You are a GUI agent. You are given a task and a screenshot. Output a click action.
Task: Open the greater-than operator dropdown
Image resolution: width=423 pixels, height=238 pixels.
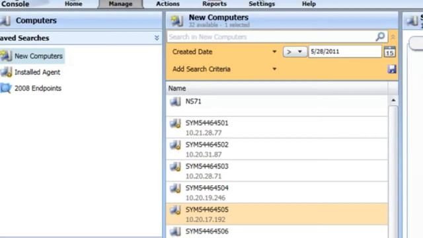tap(294, 52)
